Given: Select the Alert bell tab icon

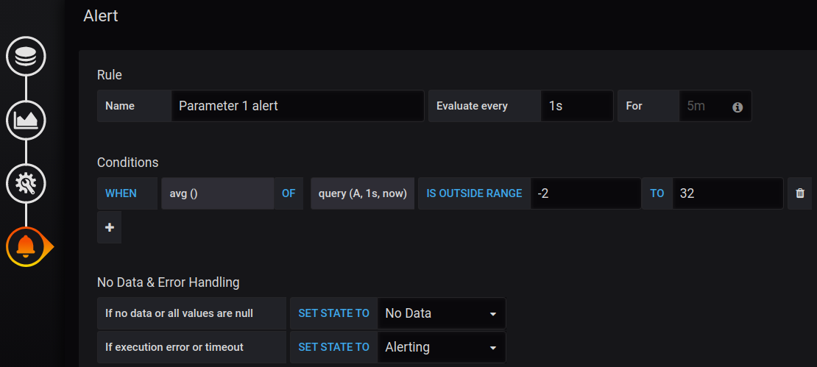Looking at the screenshot, I should point(27,246).
